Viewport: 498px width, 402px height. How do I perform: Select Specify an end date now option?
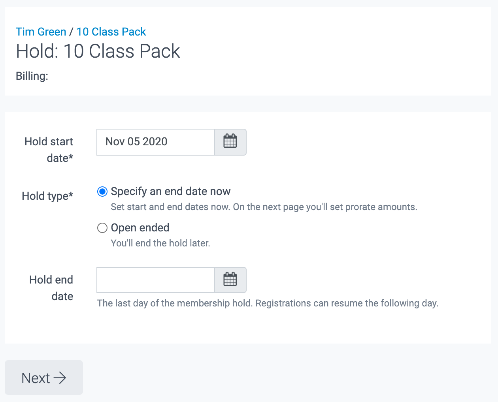pyautogui.click(x=102, y=192)
